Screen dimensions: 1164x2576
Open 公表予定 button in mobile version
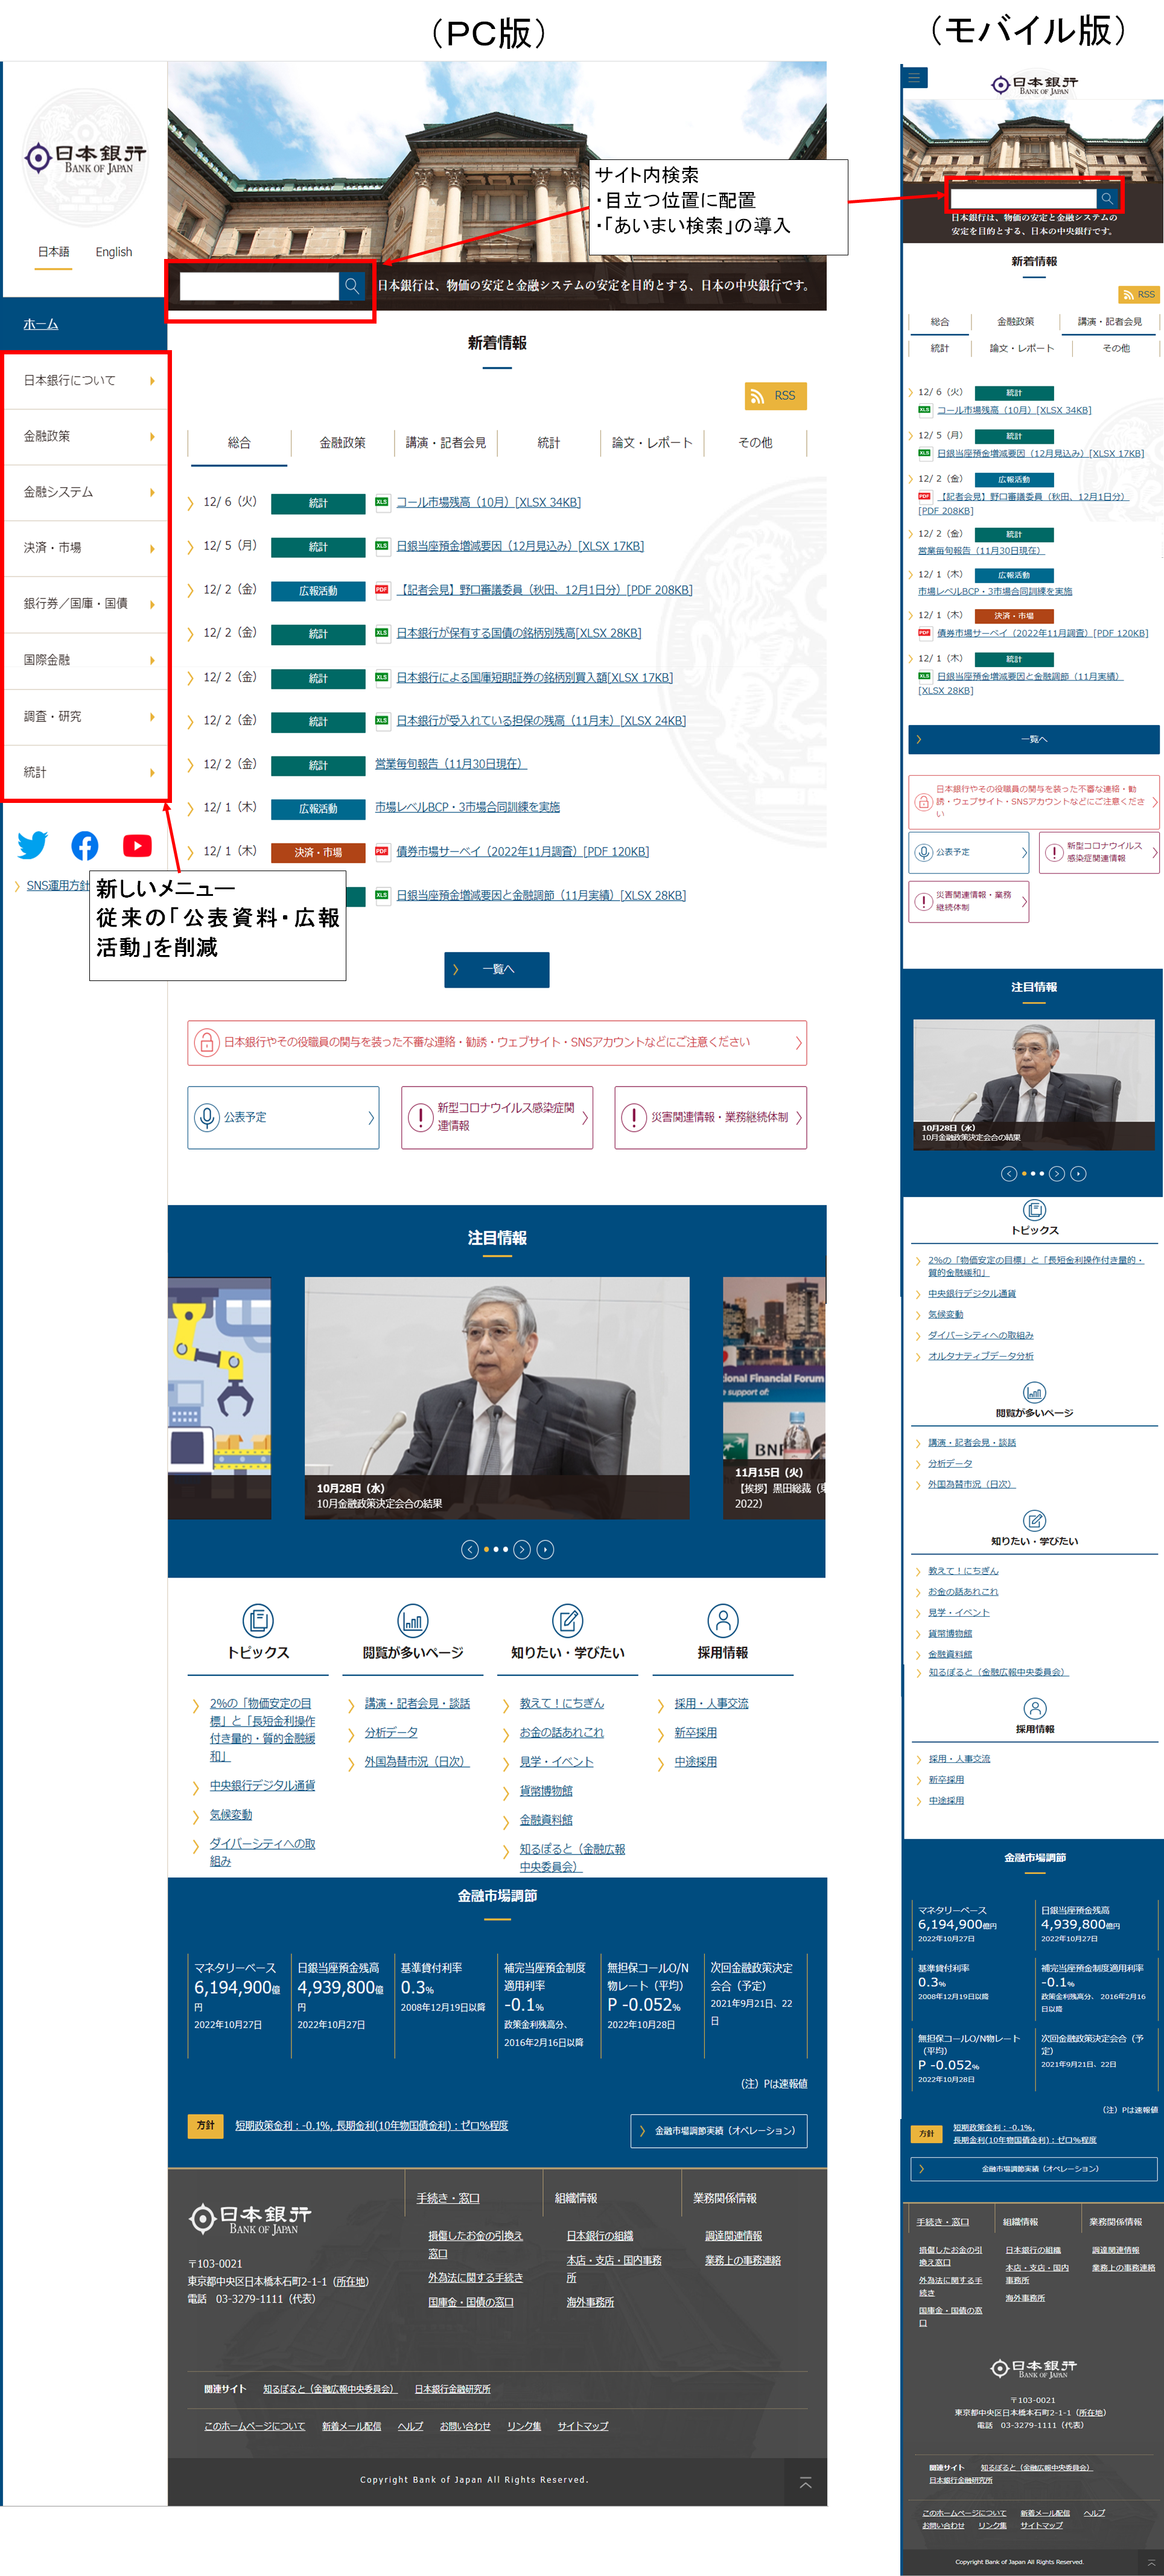coord(968,853)
